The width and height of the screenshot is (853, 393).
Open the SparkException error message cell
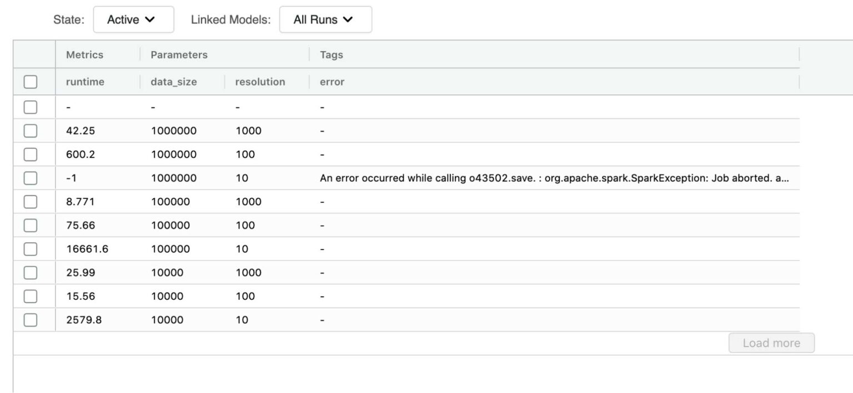click(x=554, y=178)
